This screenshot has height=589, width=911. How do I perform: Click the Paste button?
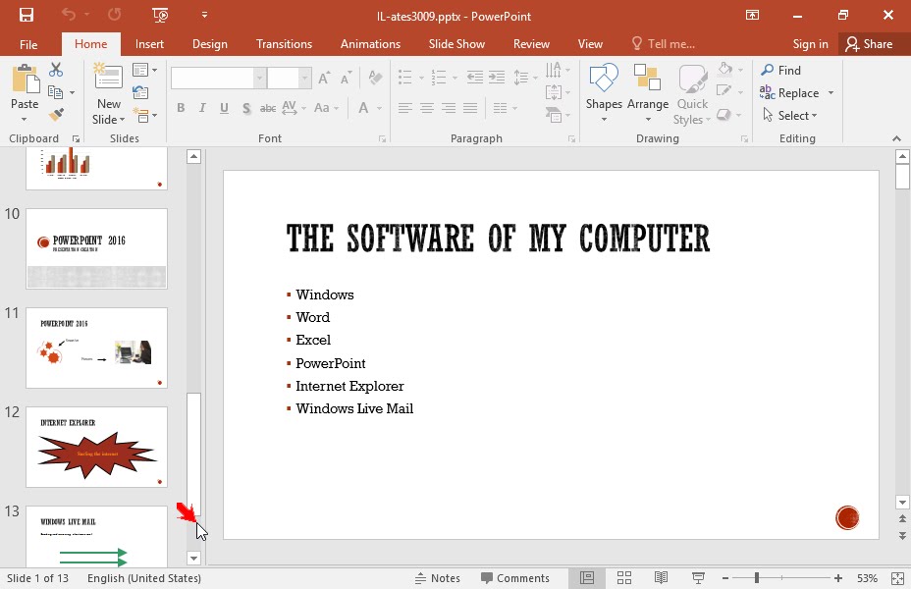pos(25,93)
